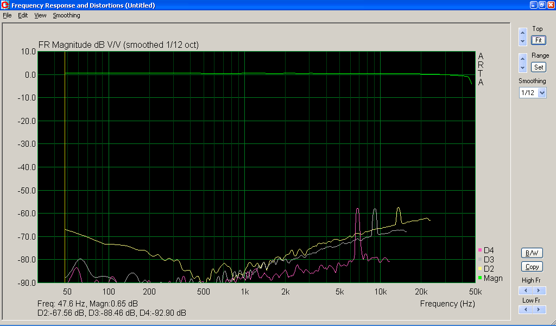This screenshot has width=556, height=326.
Task: Click the 'Freq: 47.6 Hz, Magn:0.65 dB' readout
Action: 87,304
